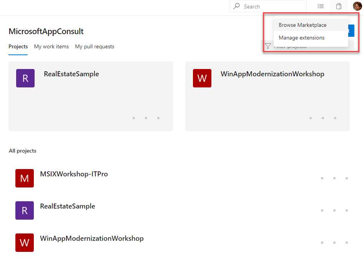The height and width of the screenshot is (258, 364).
Task: Select Manage extensions from the menu
Action: click(x=301, y=38)
